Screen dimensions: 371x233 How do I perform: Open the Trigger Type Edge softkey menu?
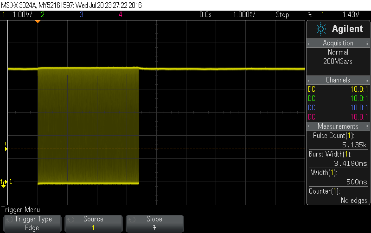33,223
